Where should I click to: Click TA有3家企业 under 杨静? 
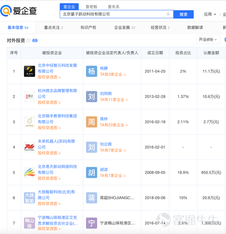(x=113, y=75)
